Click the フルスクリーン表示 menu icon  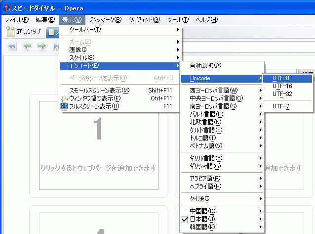click(x=64, y=106)
